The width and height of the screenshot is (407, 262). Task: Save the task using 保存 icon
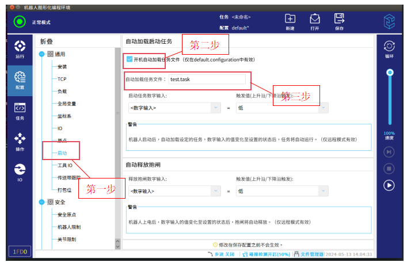click(x=340, y=22)
